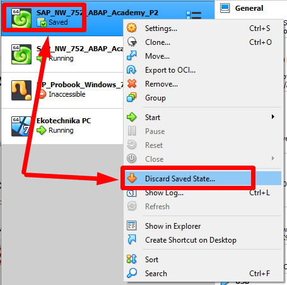Expand the Close submenu arrow

click(x=273, y=159)
